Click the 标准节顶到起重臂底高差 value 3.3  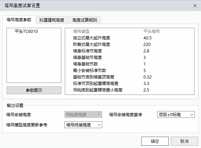[146, 84]
